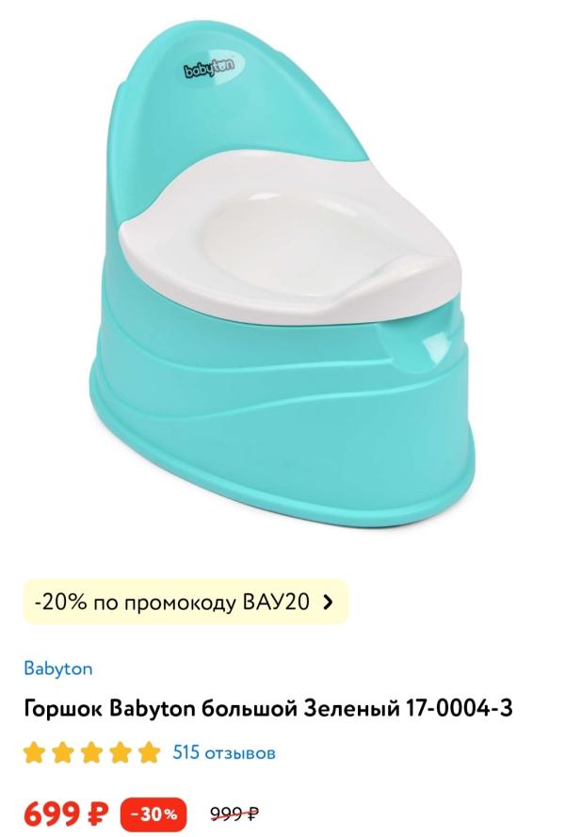Viewport: 565px width, 837px height.
Task: Click the second rating star
Action: [x=63, y=752]
